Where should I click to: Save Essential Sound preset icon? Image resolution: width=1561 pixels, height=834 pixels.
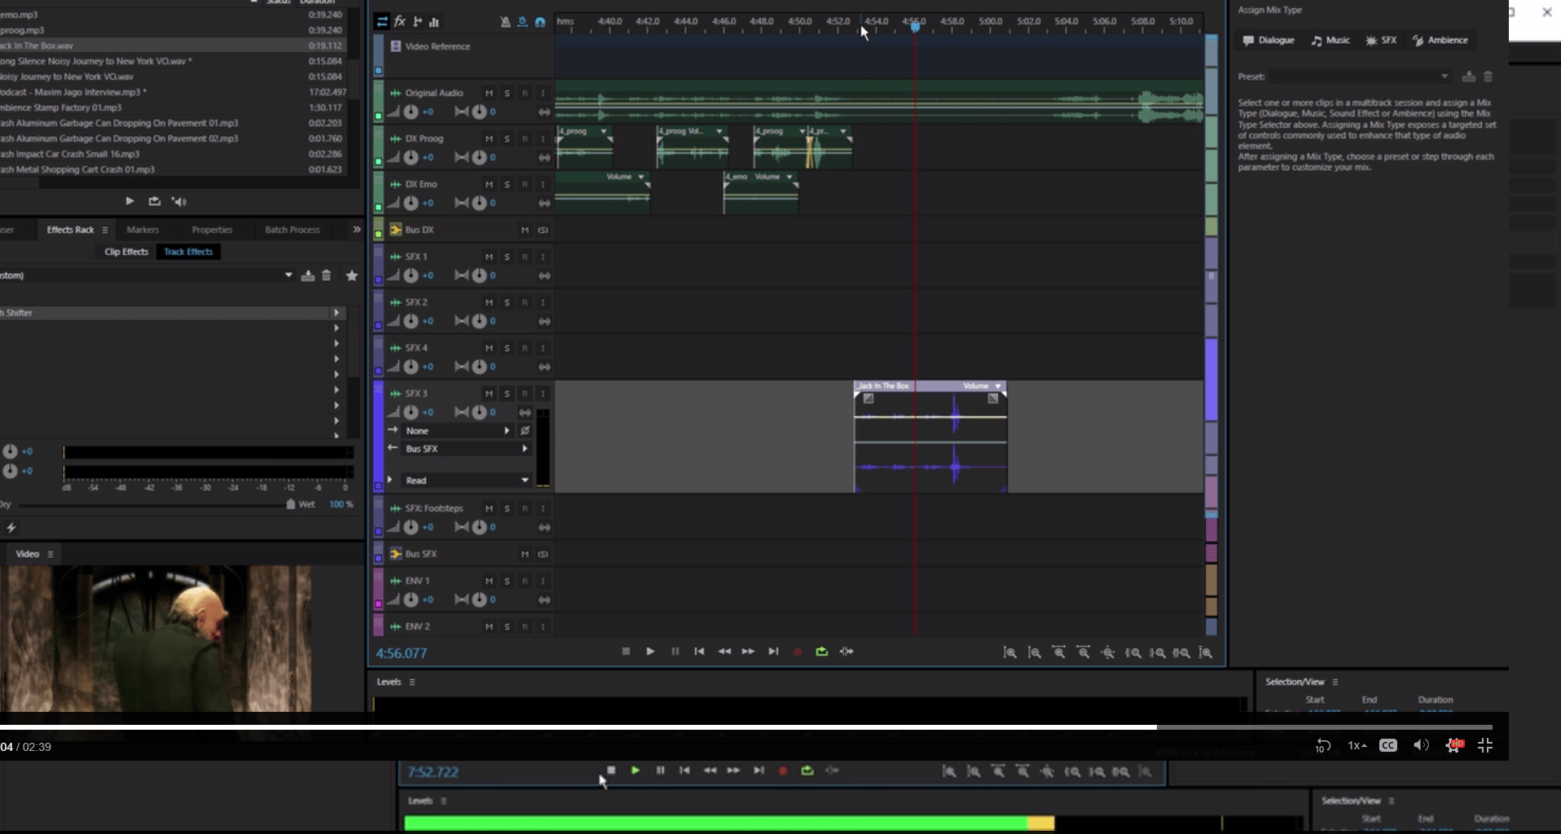pyautogui.click(x=1468, y=77)
